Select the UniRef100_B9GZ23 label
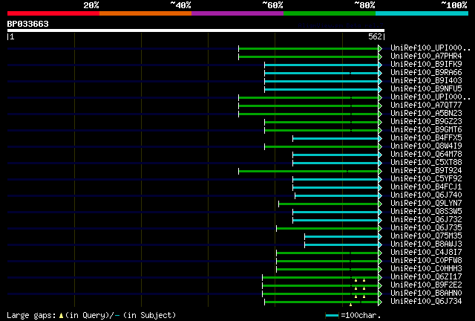This screenshot has height=321, width=475. [426, 122]
